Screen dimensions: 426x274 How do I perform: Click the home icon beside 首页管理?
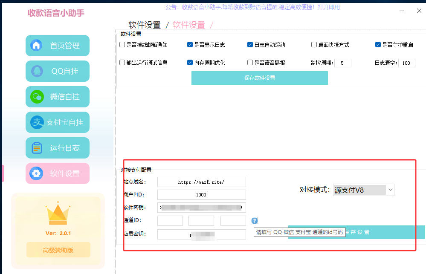pyautogui.click(x=36, y=45)
